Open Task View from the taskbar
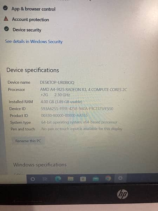158x211 pixels. [x=45, y=179]
